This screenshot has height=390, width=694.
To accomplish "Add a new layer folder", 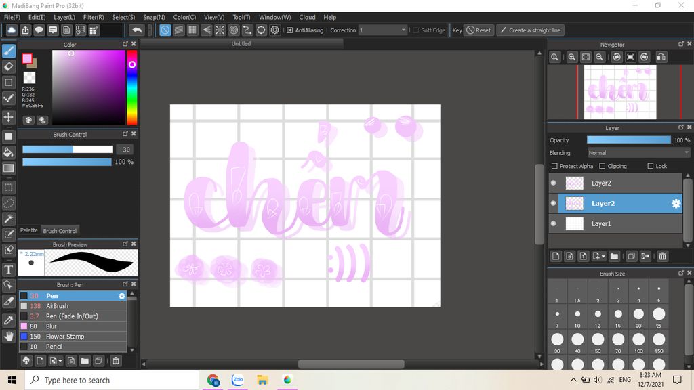I will pos(614,256).
